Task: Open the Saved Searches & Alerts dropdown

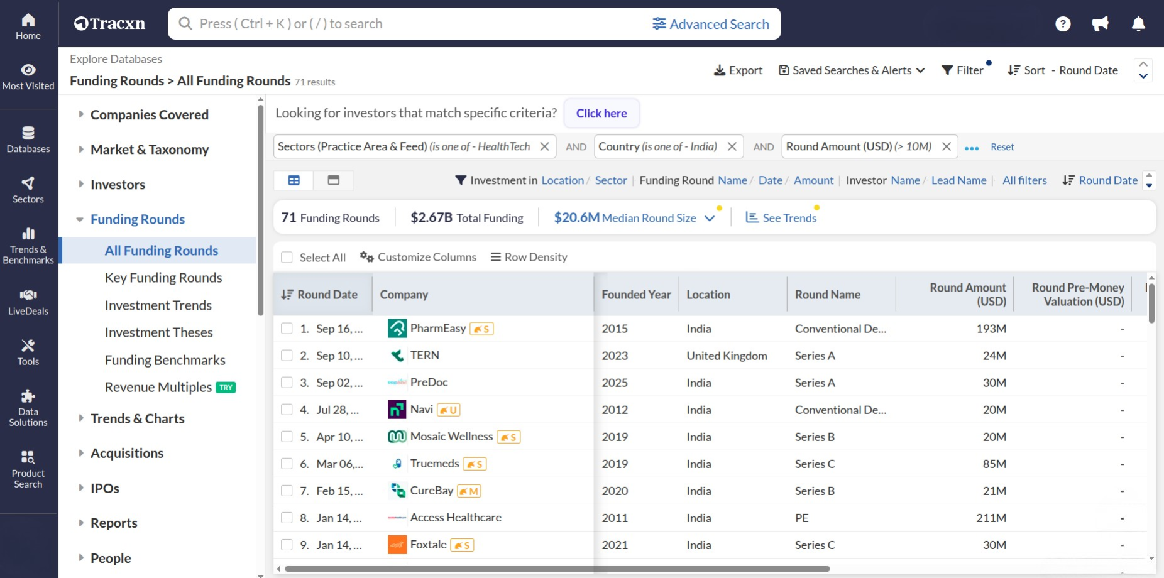Action: [x=851, y=70]
